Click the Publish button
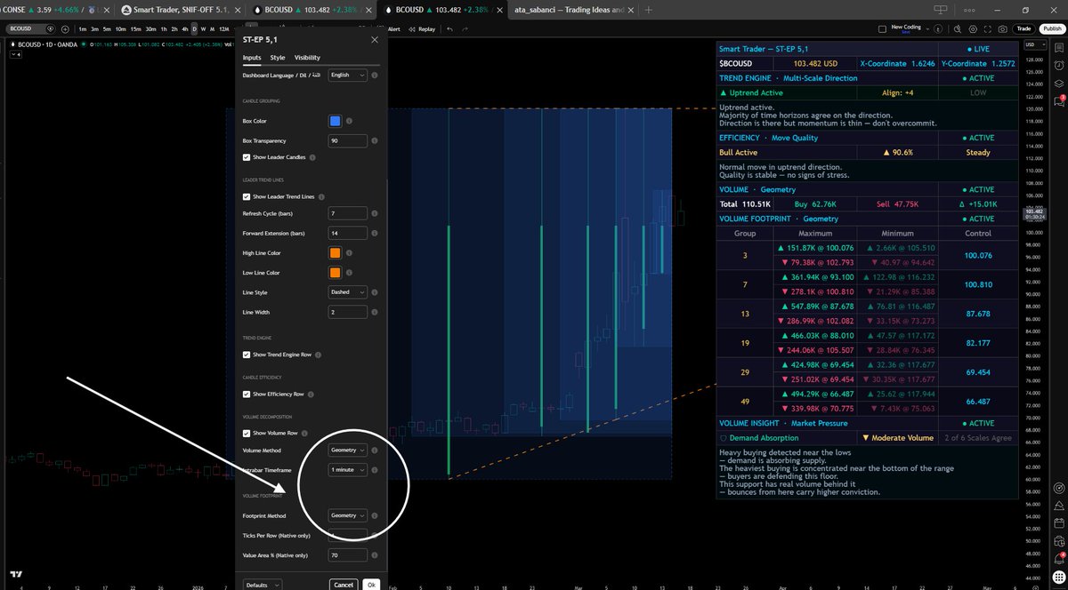 [x=1053, y=29]
